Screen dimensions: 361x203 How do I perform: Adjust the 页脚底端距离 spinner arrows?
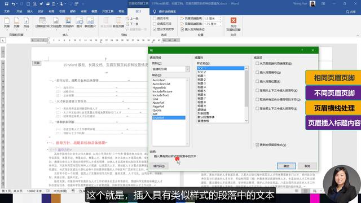point(220,24)
